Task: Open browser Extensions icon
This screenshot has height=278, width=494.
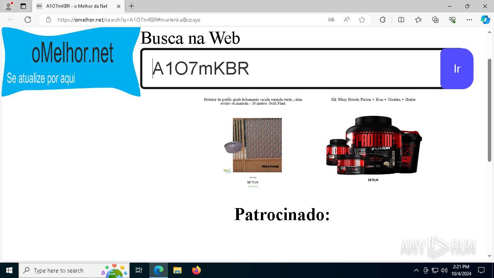Action: [x=382, y=20]
